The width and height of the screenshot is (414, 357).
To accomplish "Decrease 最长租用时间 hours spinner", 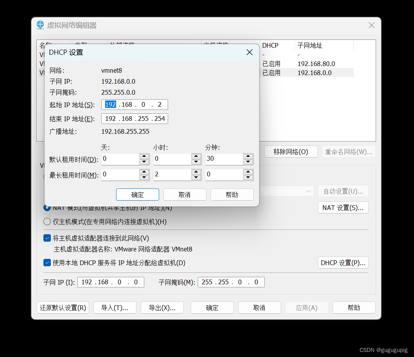I will pos(196,178).
